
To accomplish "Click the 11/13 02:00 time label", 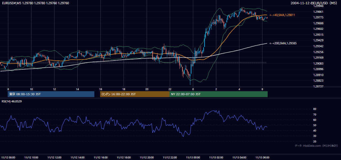I will [216, 157].
